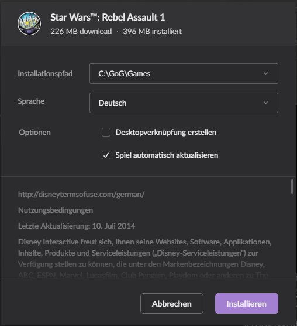
Task: Open the C:\GoG\Games install path dropdown
Action: [x=184, y=74]
